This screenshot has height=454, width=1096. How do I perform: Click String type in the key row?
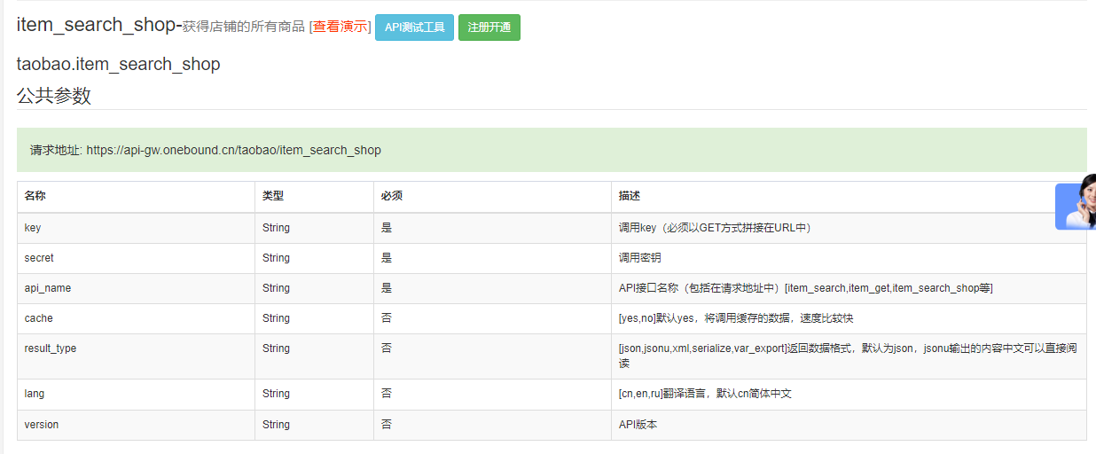pyautogui.click(x=276, y=228)
